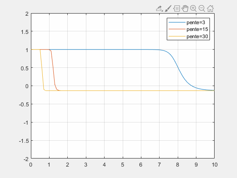Image resolution: width=237 pixels, height=178 pixels.
Task: Toggle the pente=3 legend entry
Action: pos(196,22)
